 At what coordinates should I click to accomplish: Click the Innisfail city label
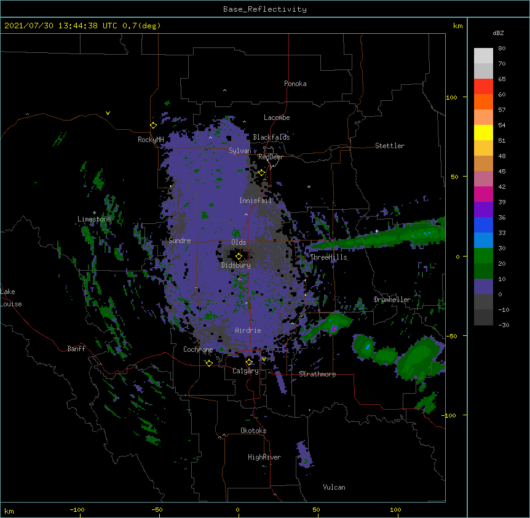[x=256, y=201]
